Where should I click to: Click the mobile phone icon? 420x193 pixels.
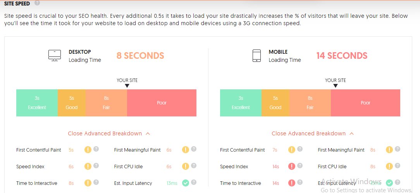tap(256, 56)
